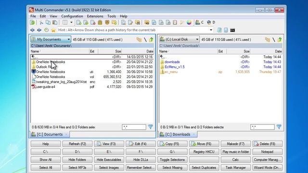This screenshot has height=173, width=308.
Task: Click the root backslash icon in left panel
Action: [x=145, y=39]
